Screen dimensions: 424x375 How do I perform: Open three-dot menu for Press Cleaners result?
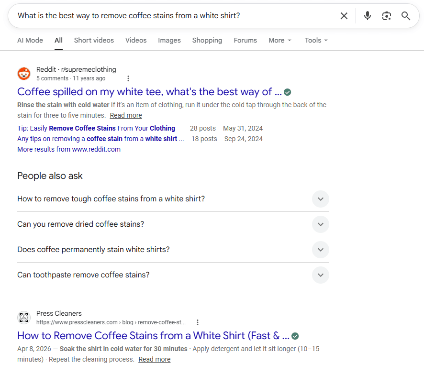click(x=198, y=322)
